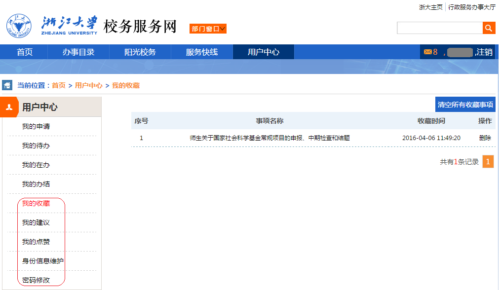The height and width of the screenshot is (290, 499).
Task: Click the orange search magnifier icon
Action: 489,28
